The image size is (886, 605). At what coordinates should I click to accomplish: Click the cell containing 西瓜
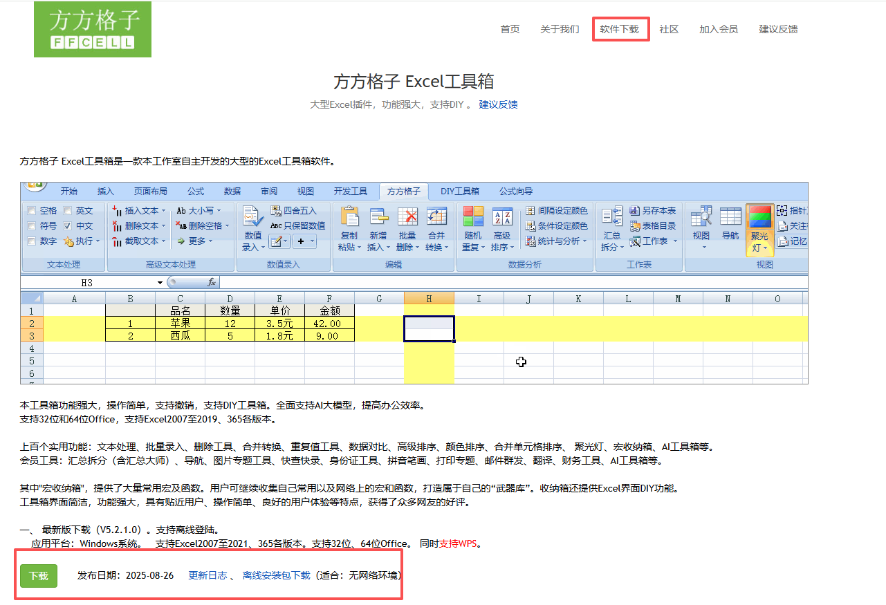point(181,335)
